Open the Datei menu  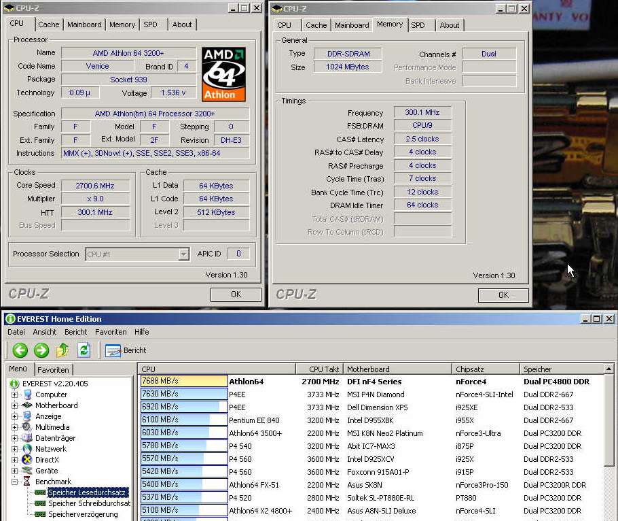[x=16, y=332]
